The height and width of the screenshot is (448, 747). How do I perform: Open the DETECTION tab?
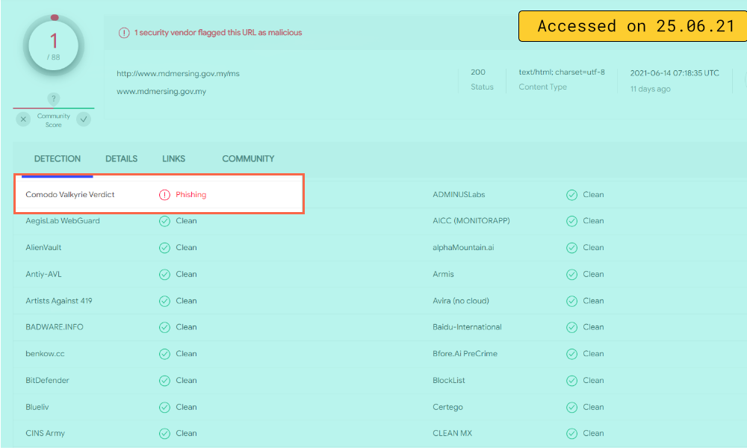pos(58,159)
